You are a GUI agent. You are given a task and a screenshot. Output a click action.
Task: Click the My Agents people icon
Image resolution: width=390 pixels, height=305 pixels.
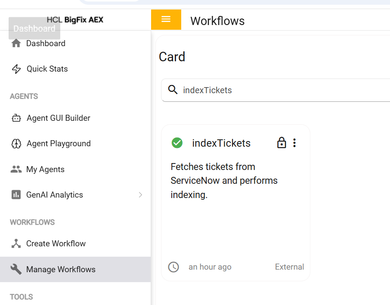tap(16, 170)
